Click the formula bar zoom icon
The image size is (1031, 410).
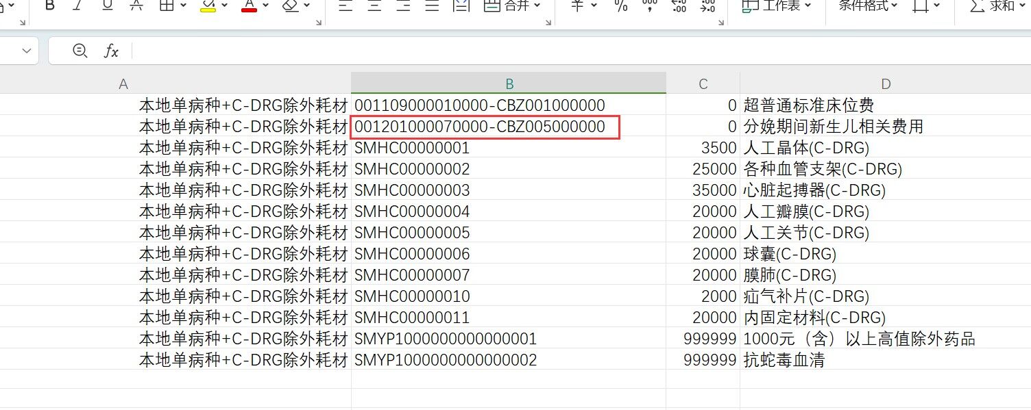coord(80,51)
